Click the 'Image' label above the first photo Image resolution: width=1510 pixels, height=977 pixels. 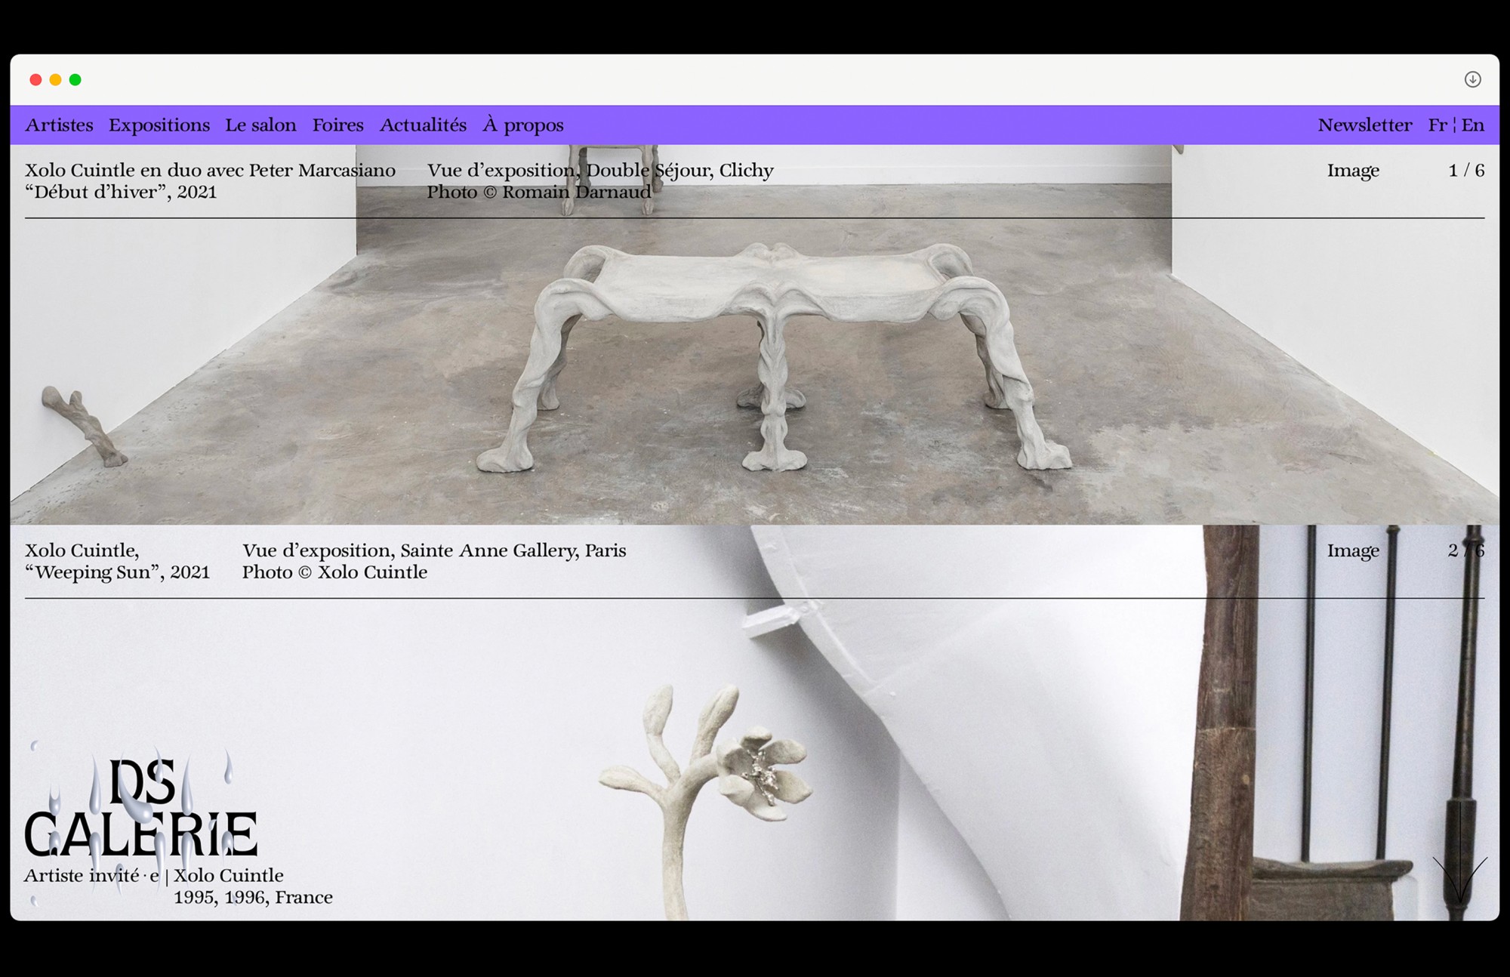click(x=1354, y=171)
